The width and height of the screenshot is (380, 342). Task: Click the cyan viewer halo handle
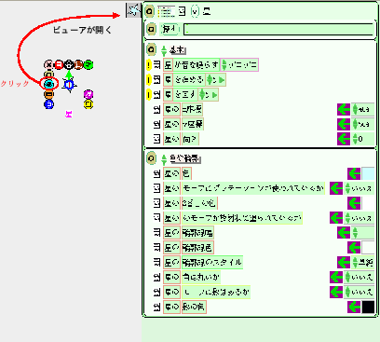point(49,84)
